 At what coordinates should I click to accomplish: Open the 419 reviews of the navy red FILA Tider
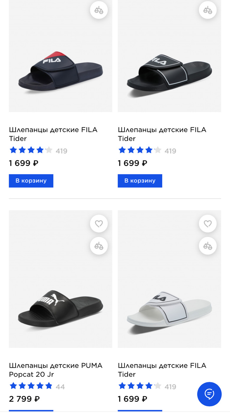click(62, 151)
